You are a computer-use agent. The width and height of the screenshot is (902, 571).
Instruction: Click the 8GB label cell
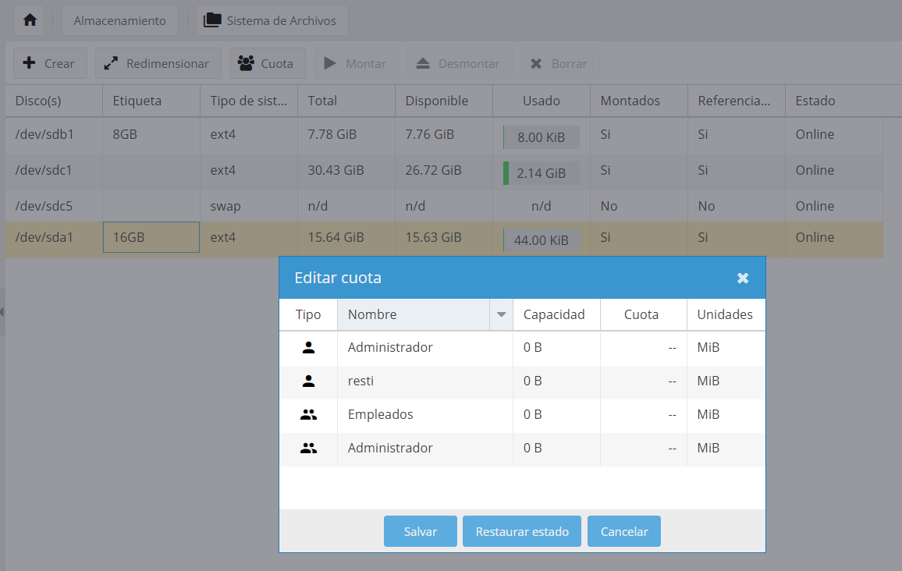(x=151, y=135)
